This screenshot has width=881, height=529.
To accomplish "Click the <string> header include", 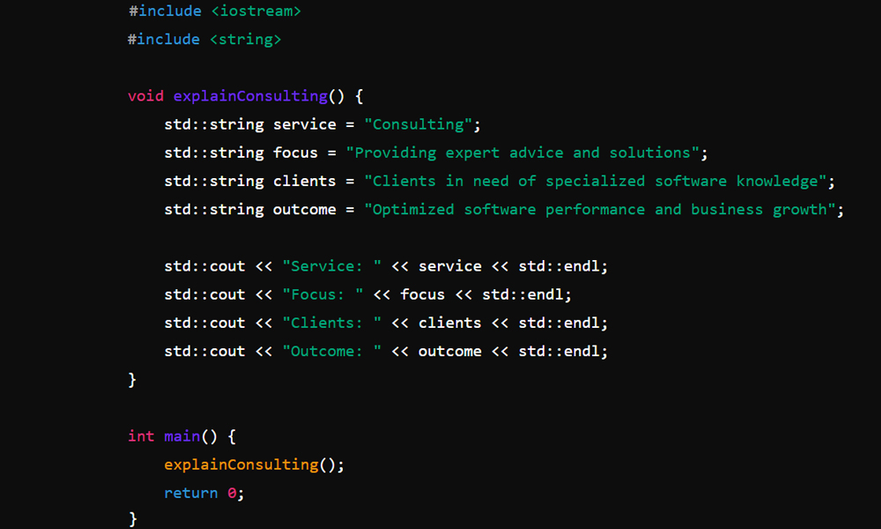I will coord(246,40).
